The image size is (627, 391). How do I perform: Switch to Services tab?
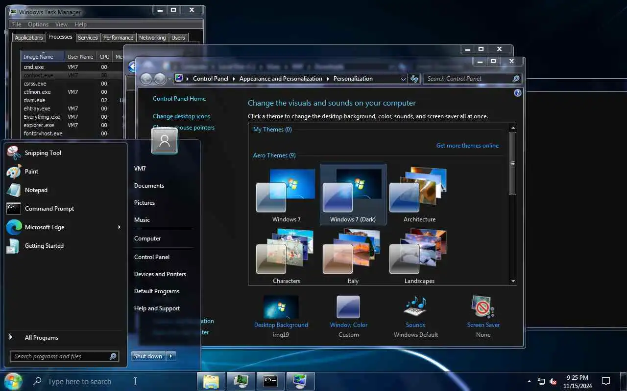[88, 38]
